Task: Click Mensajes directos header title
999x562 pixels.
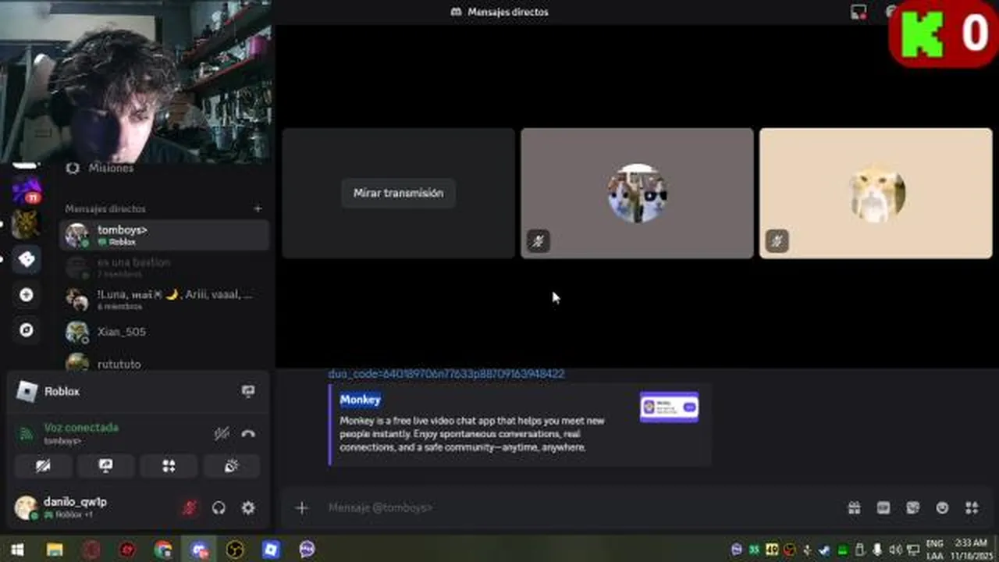Action: [507, 12]
